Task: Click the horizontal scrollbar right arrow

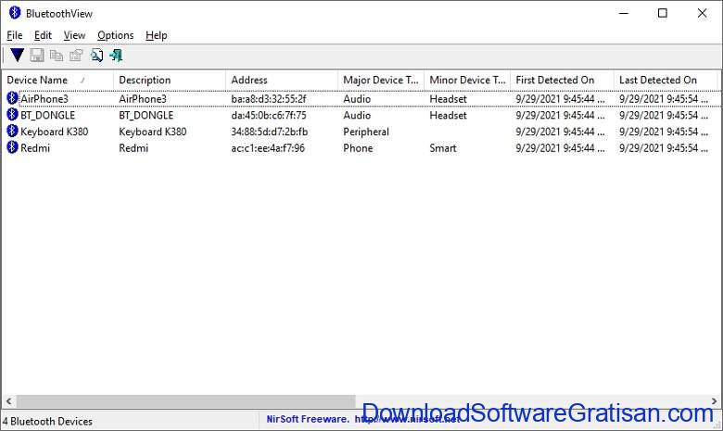Action: pyautogui.click(x=715, y=401)
